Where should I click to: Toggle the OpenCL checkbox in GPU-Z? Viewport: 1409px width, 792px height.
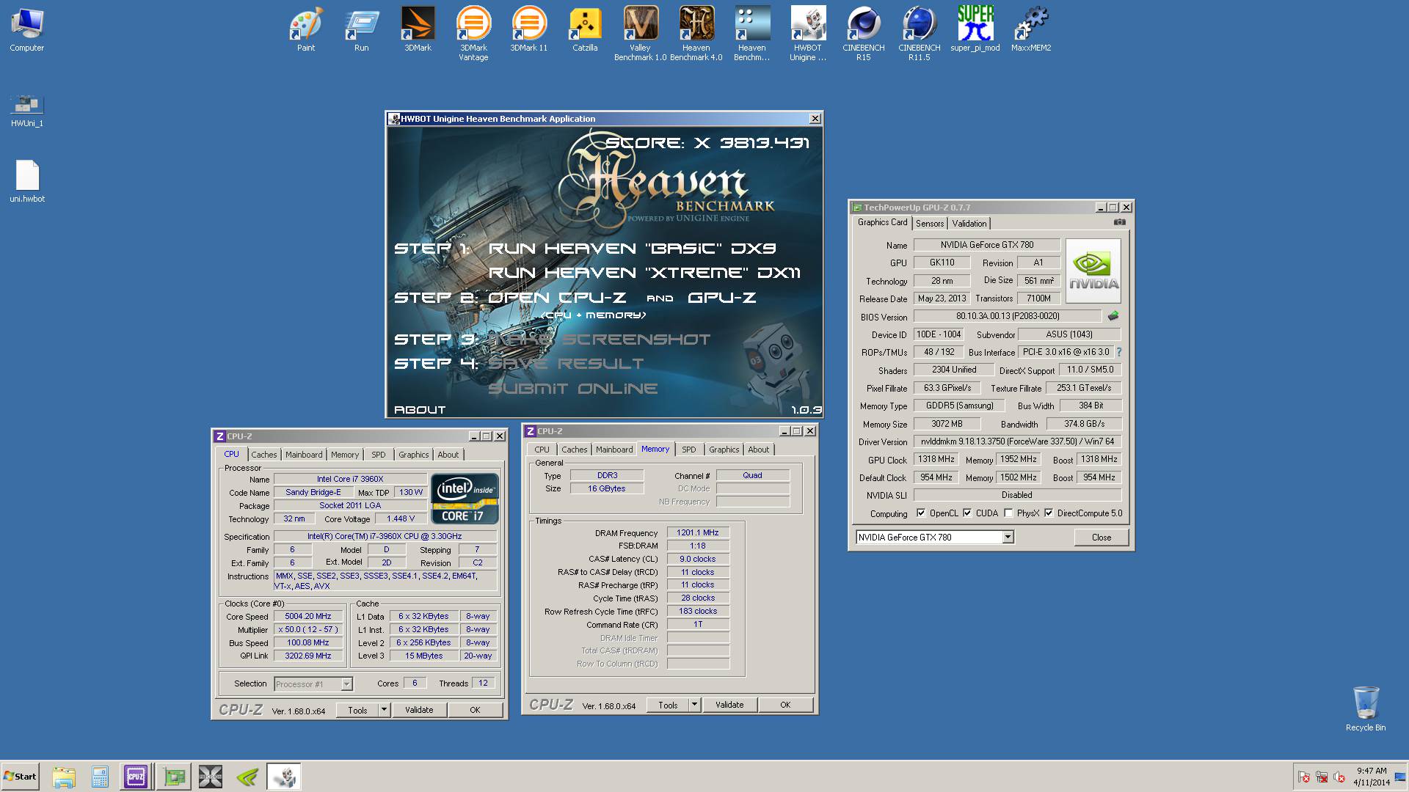click(921, 513)
